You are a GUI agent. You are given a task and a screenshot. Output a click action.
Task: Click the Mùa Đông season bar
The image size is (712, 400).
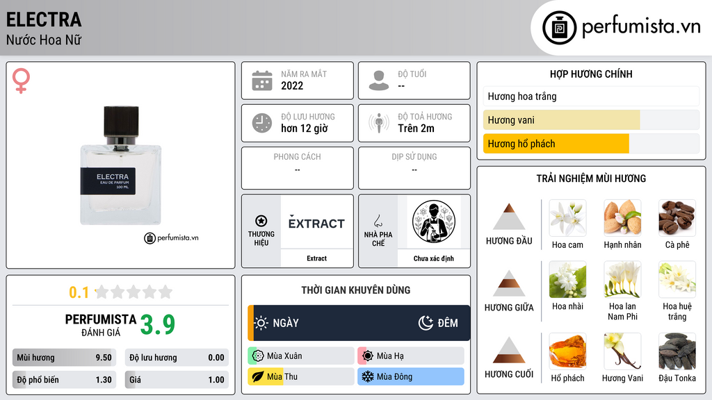[411, 376]
